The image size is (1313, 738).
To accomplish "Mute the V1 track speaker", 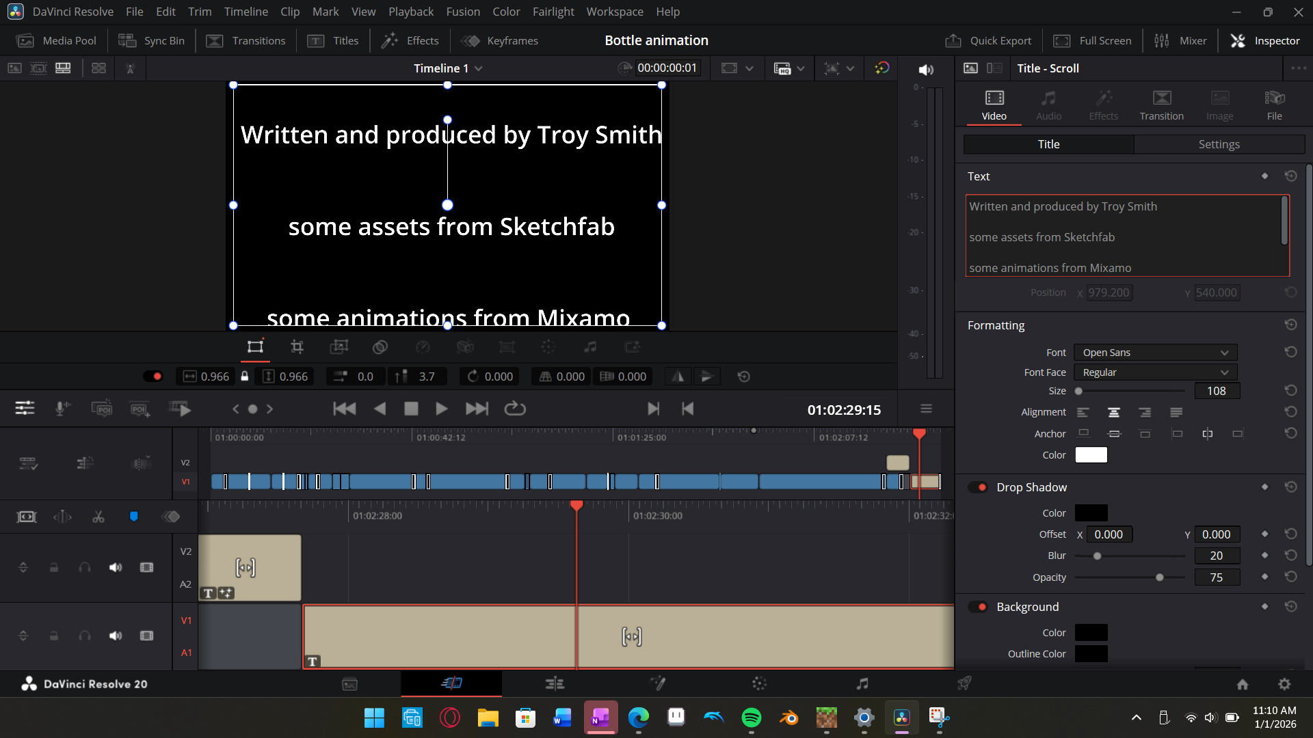I will (116, 635).
